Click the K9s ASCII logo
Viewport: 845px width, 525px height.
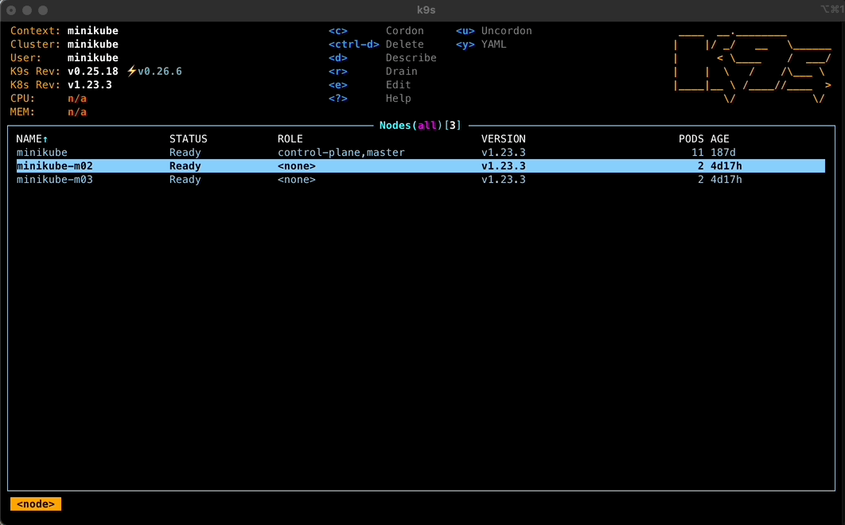point(753,68)
